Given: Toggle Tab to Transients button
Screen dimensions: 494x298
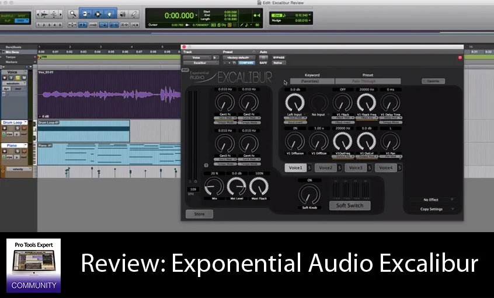Looking at the screenshot, I should 82,24.
